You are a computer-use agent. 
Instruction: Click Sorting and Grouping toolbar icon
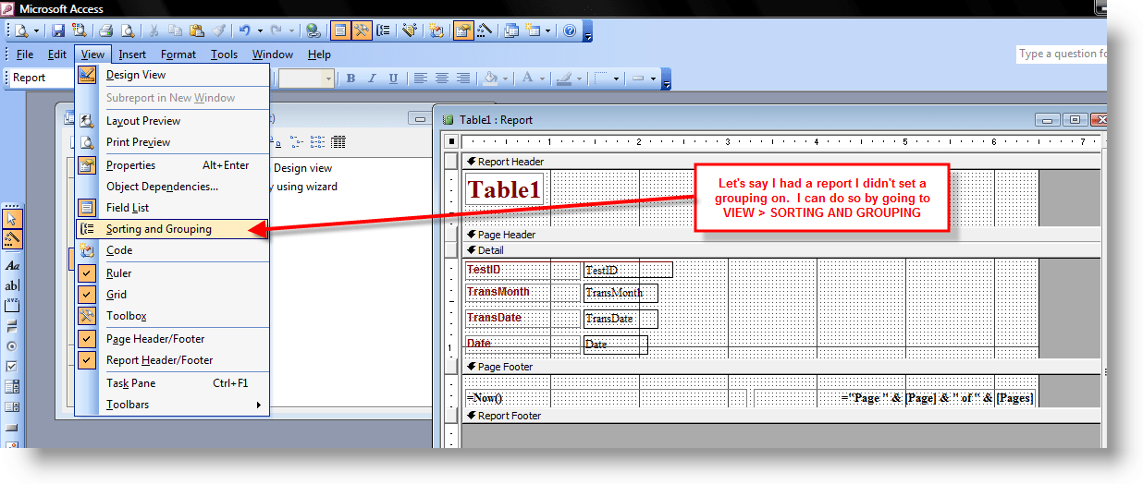(383, 30)
